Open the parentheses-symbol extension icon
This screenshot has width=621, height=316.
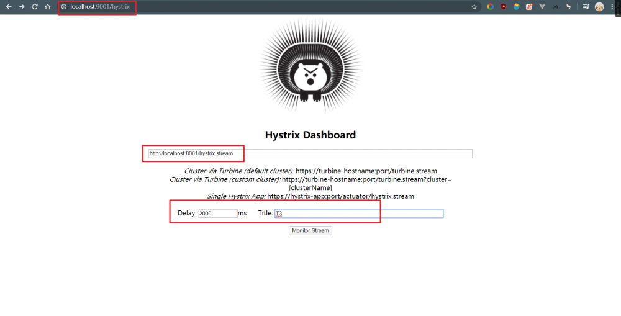(x=555, y=7)
